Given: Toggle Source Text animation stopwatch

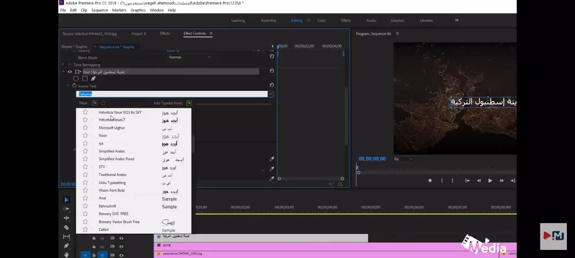Looking at the screenshot, I should tap(74, 86).
